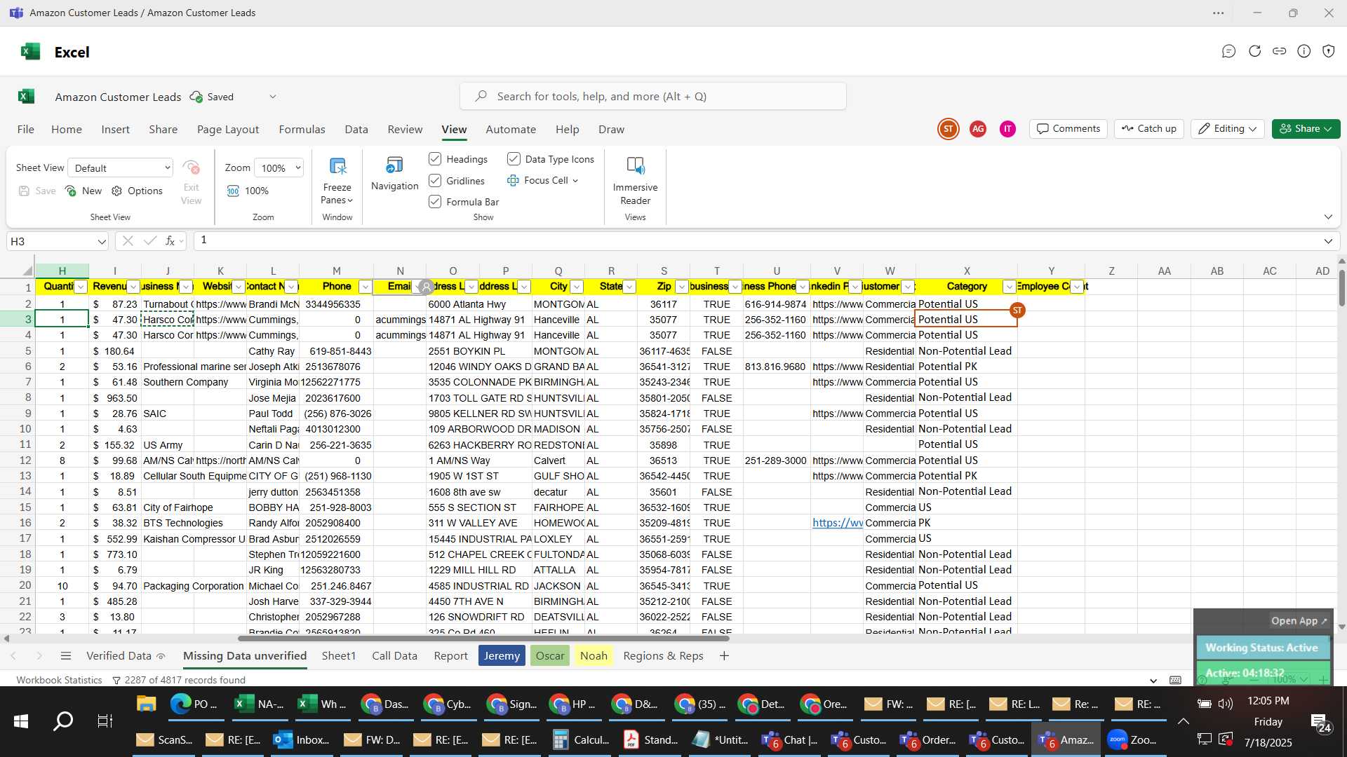Open the Zip column filter dropdown
The image size is (1347, 757).
[x=681, y=287]
